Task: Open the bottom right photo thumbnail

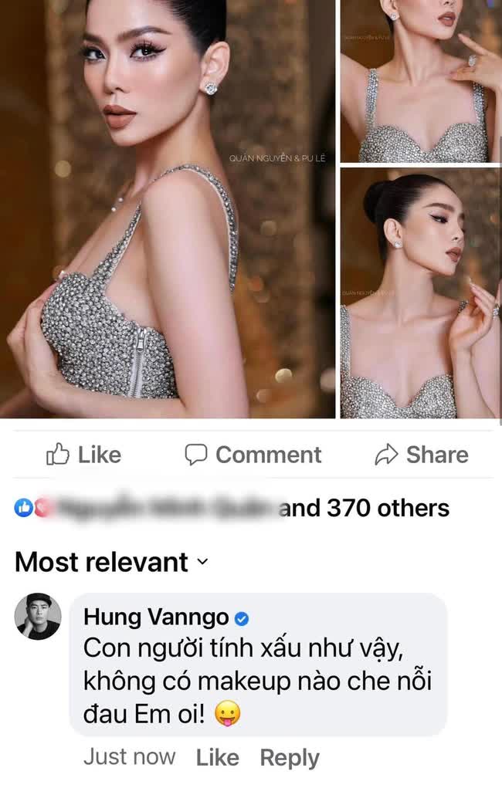Action: 421,293
